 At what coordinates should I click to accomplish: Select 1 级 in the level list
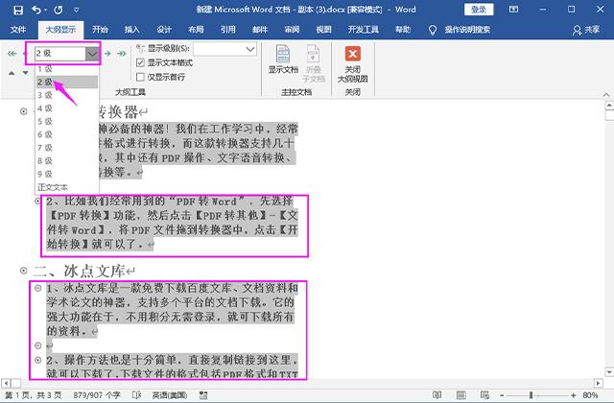pyautogui.click(x=66, y=69)
